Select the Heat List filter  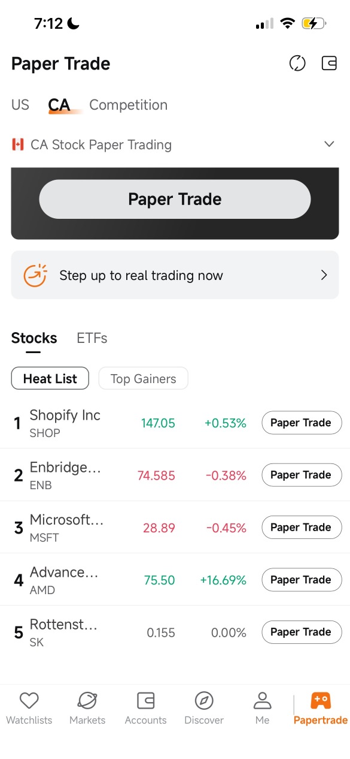coord(50,378)
